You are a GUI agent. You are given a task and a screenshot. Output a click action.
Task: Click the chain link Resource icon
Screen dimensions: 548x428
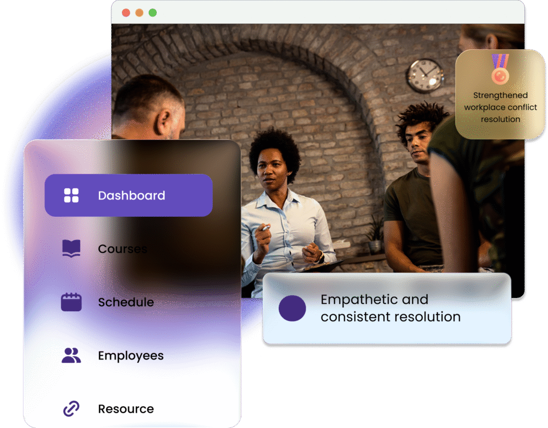(x=71, y=409)
